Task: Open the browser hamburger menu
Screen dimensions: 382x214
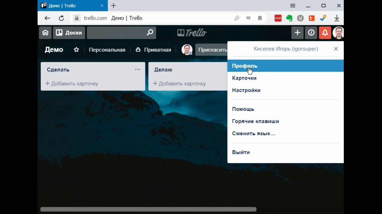Action: (x=293, y=6)
